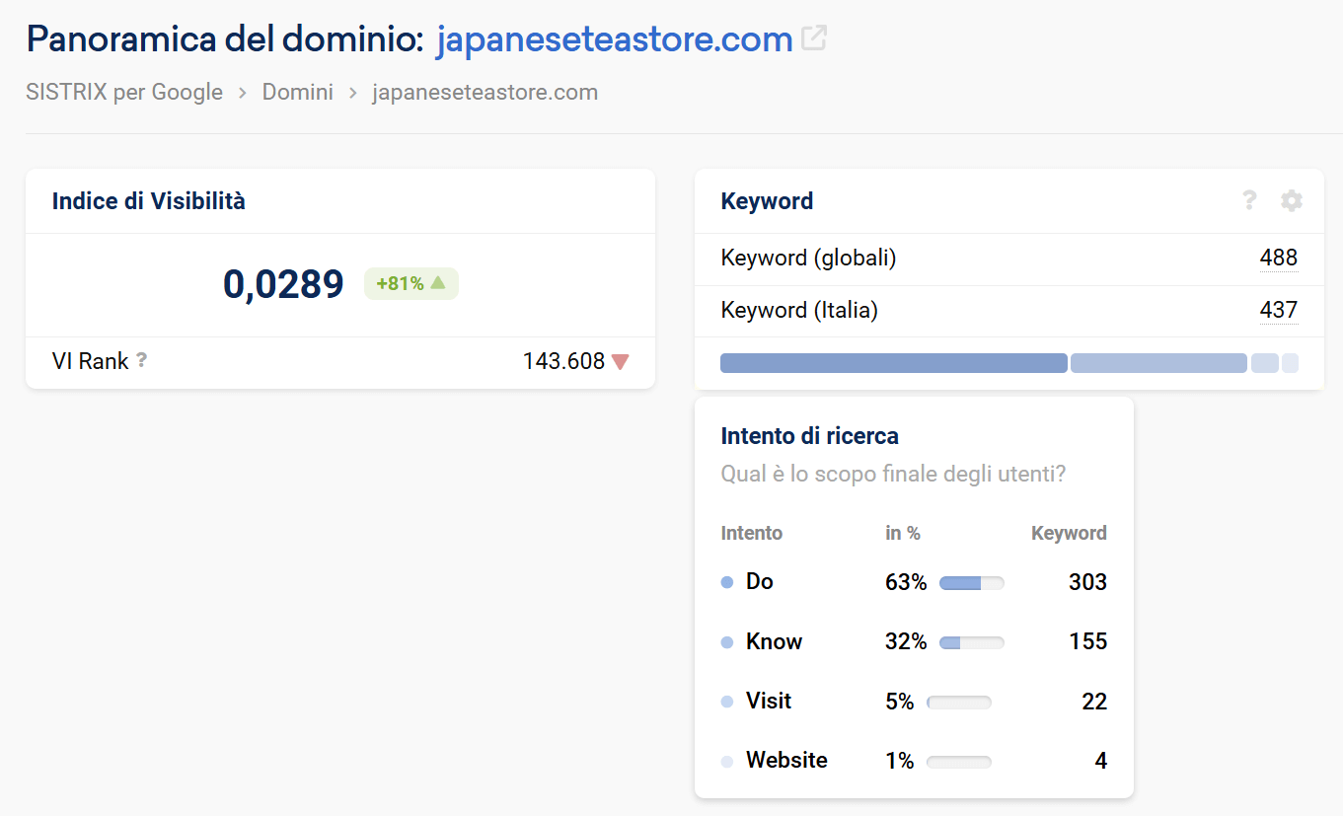Select the Visit intent row

coord(913,702)
